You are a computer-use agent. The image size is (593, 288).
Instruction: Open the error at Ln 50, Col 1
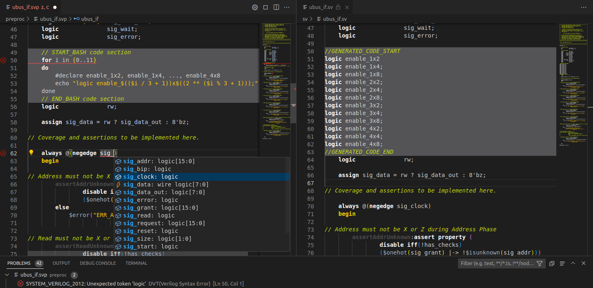(114, 283)
